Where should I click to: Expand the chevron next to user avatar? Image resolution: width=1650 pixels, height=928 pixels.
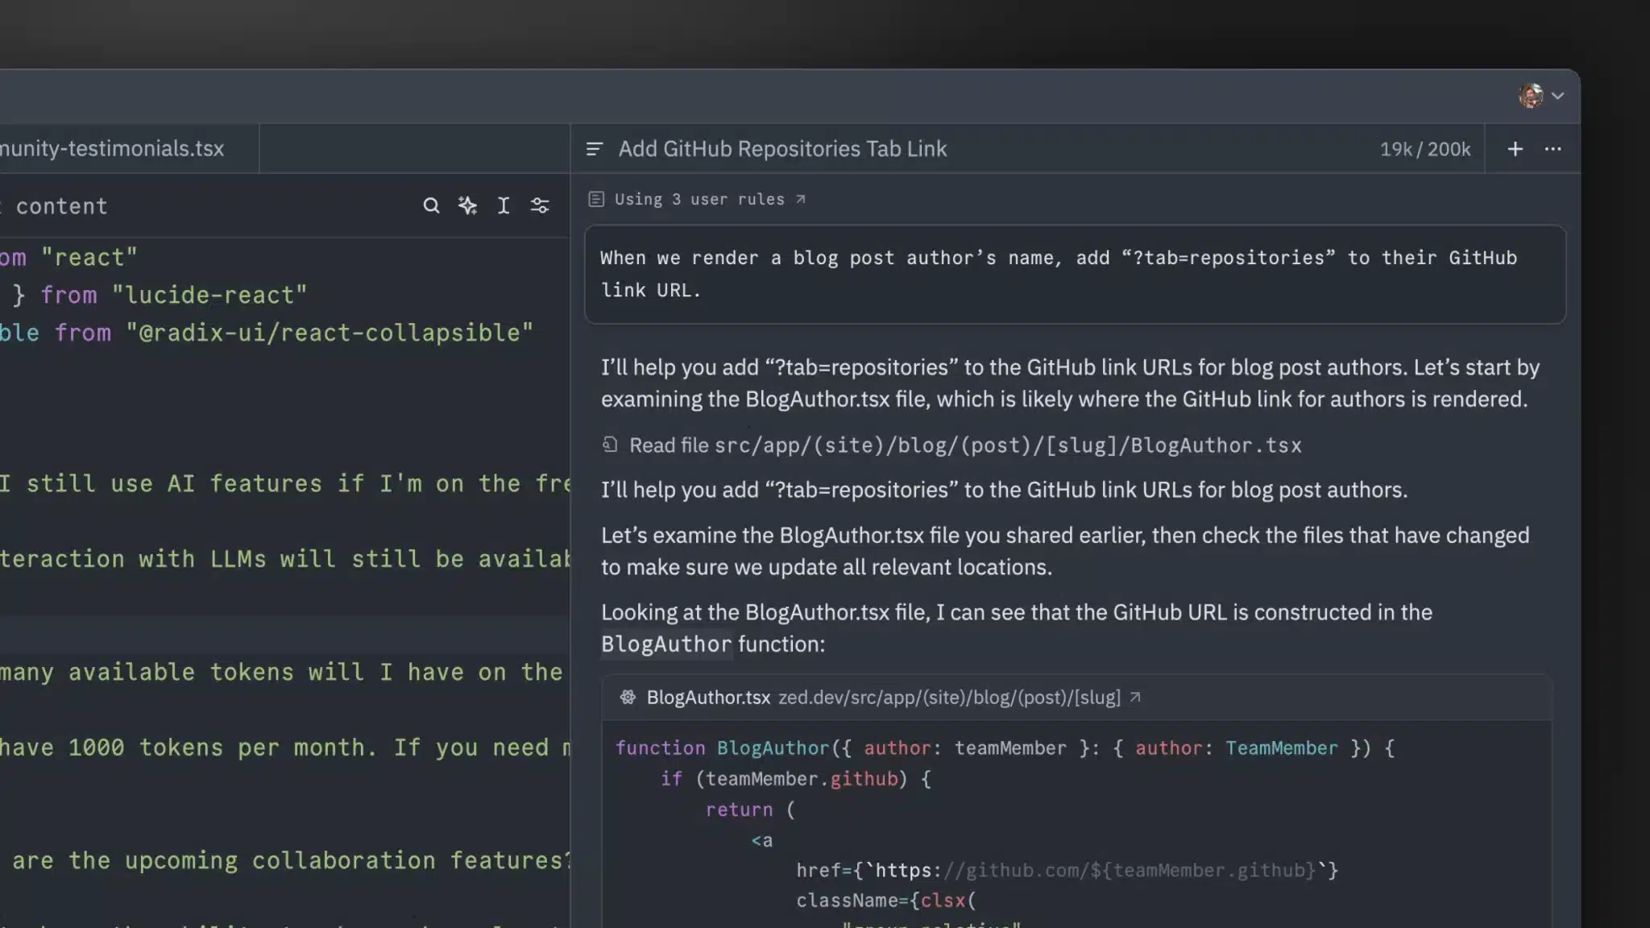point(1558,95)
